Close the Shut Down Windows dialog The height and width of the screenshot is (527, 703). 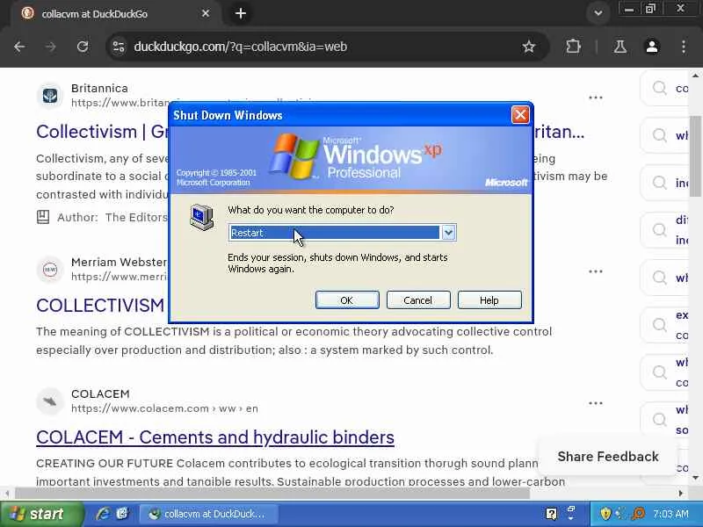[x=520, y=115]
